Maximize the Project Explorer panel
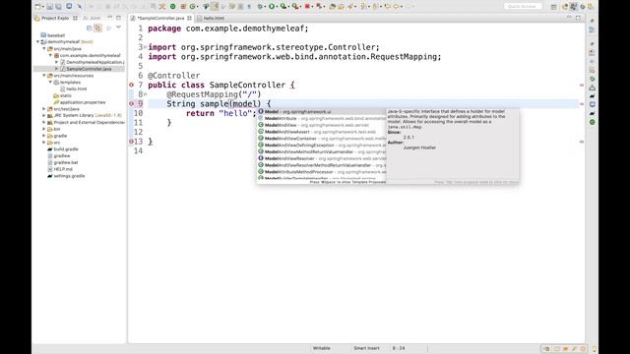 [x=118, y=18]
